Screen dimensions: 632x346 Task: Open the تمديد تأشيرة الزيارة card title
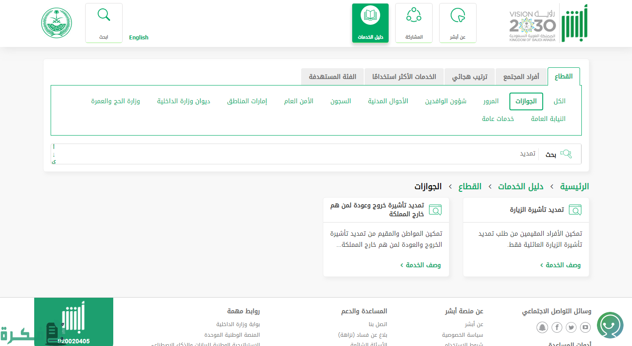tap(537, 210)
